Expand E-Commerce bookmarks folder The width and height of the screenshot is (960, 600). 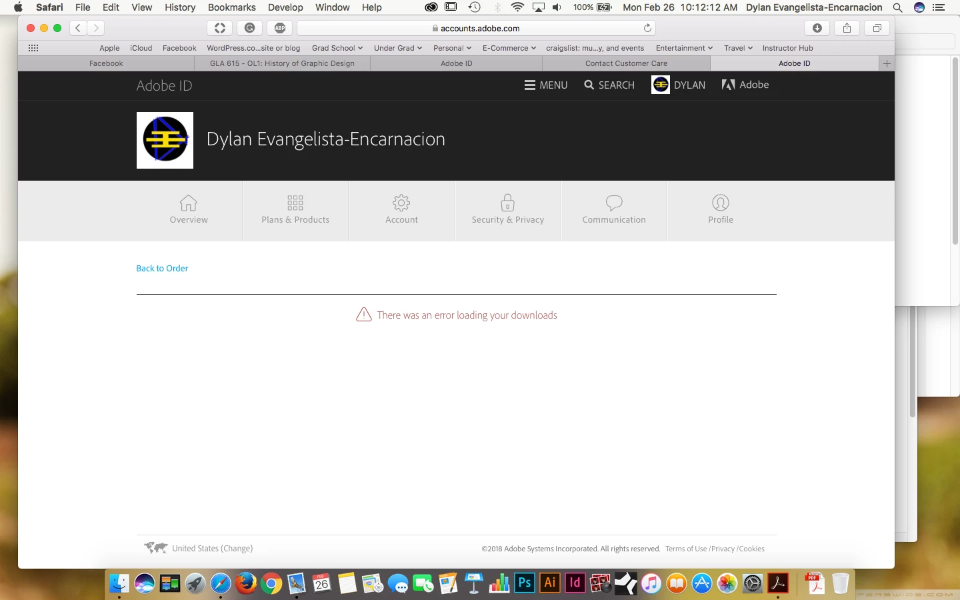point(509,48)
